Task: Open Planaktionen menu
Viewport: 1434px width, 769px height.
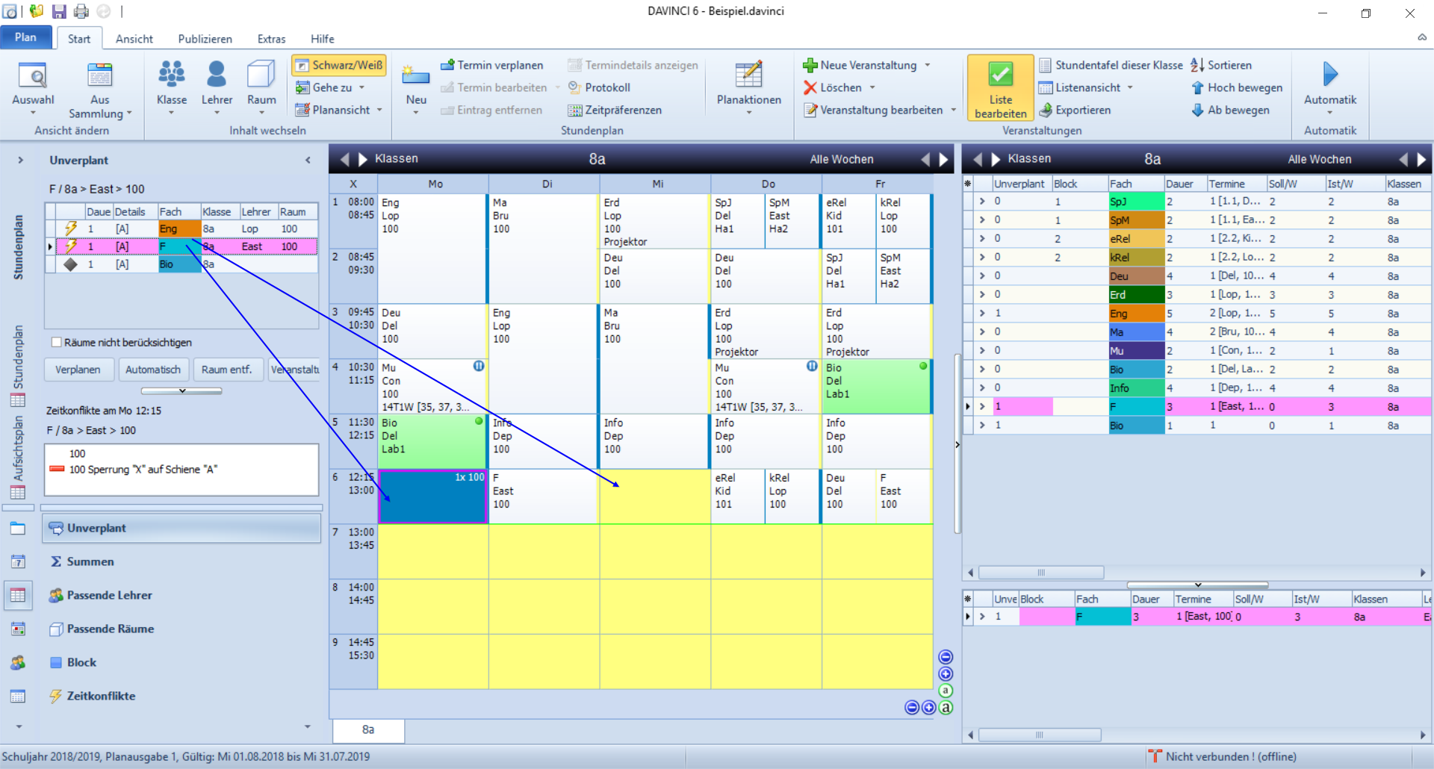Action: [x=749, y=88]
